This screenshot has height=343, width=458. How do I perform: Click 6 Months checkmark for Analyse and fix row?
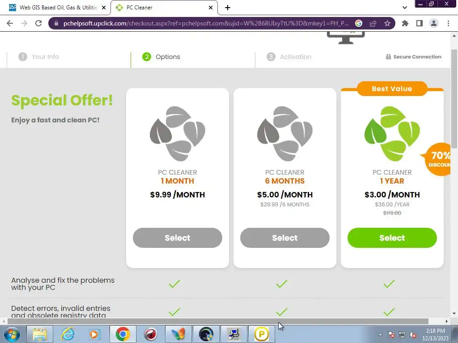click(282, 284)
